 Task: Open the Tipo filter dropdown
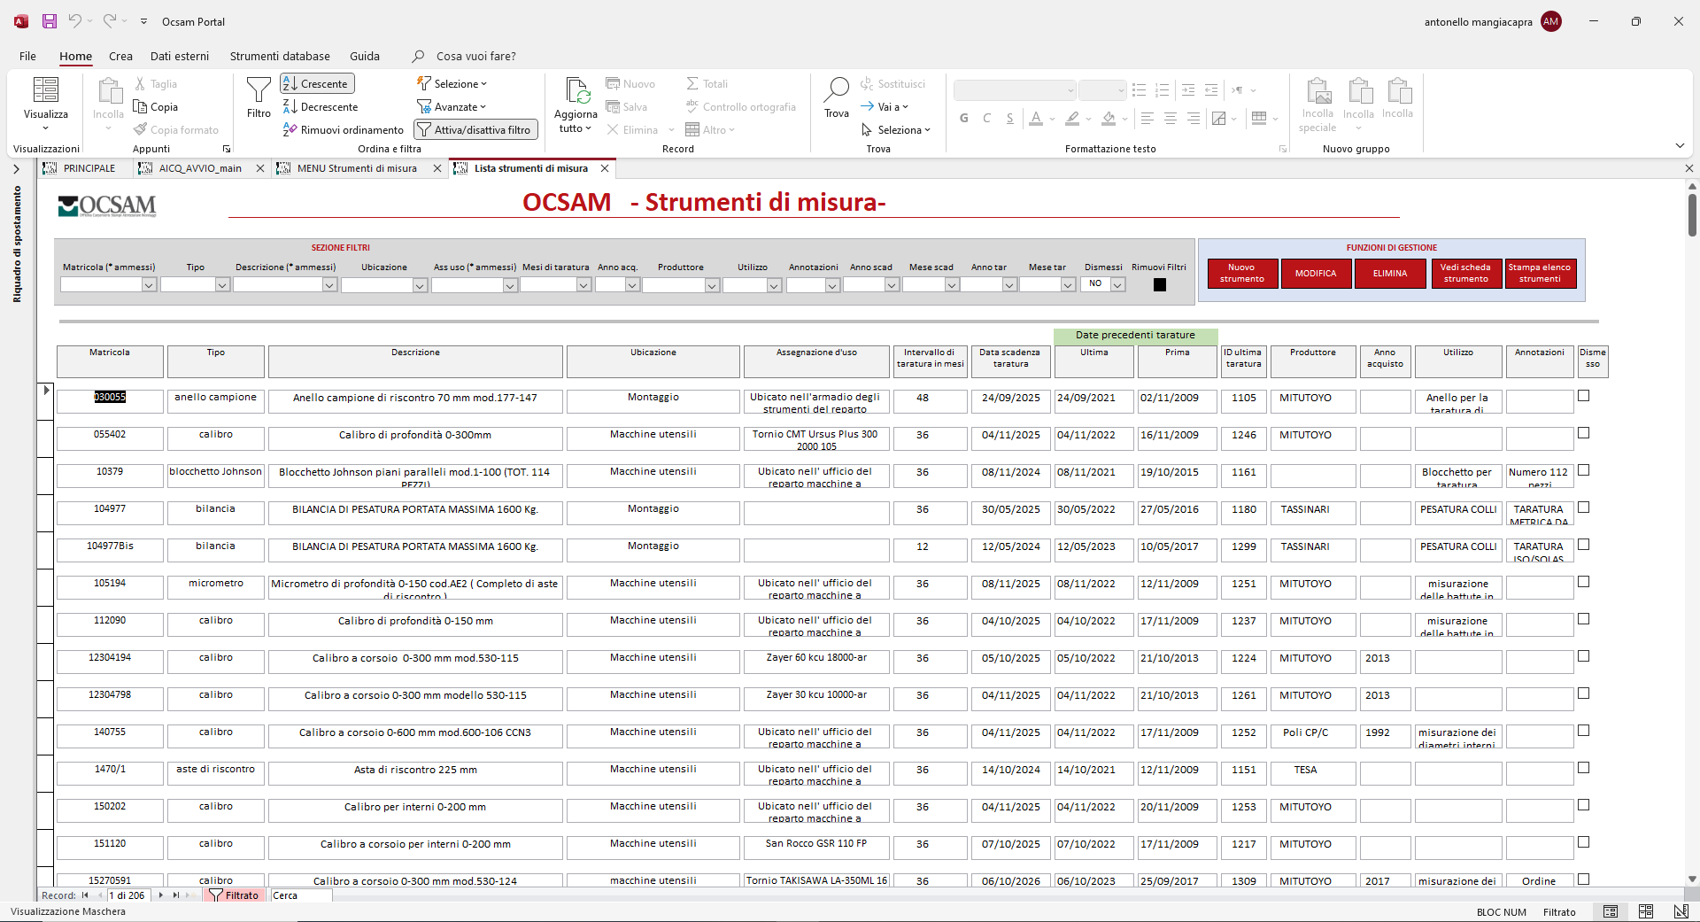pyautogui.click(x=222, y=284)
